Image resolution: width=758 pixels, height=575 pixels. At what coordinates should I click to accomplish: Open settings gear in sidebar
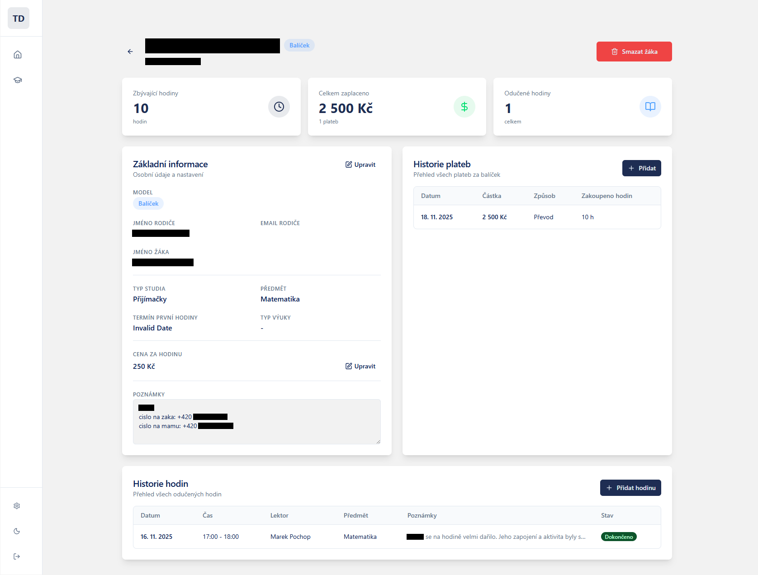point(17,506)
